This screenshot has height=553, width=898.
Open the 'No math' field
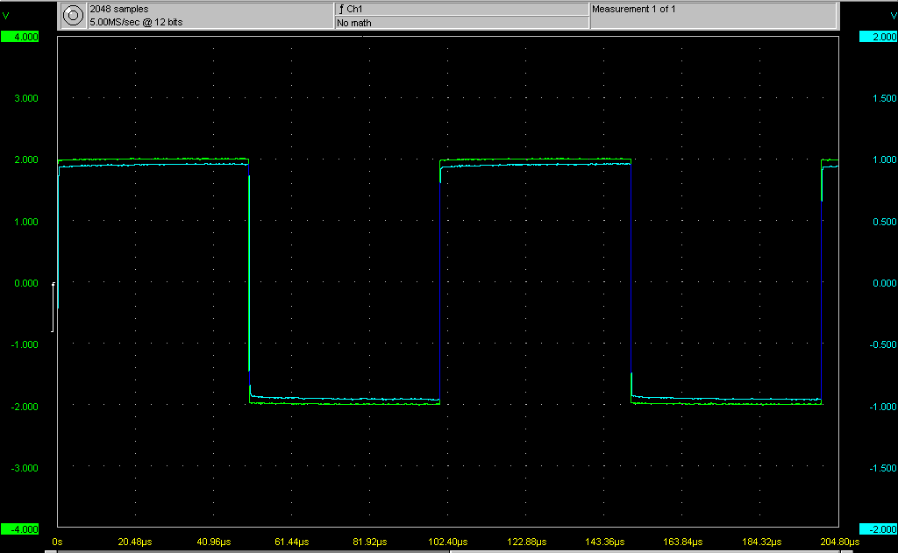[461, 23]
